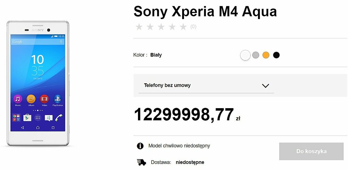Tap the Video app icon on phone

[44, 99]
